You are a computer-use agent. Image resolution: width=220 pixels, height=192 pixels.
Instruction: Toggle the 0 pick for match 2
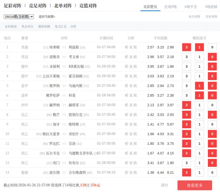point(212,57)
